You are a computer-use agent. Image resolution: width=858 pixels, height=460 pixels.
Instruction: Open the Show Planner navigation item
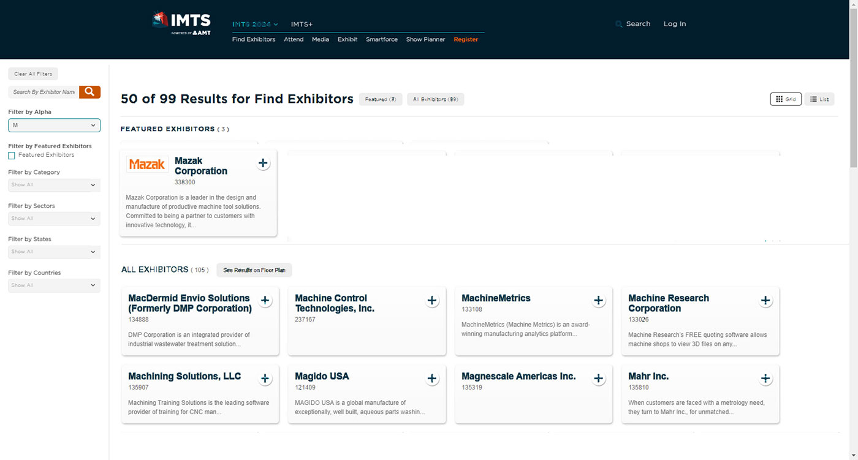point(426,39)
